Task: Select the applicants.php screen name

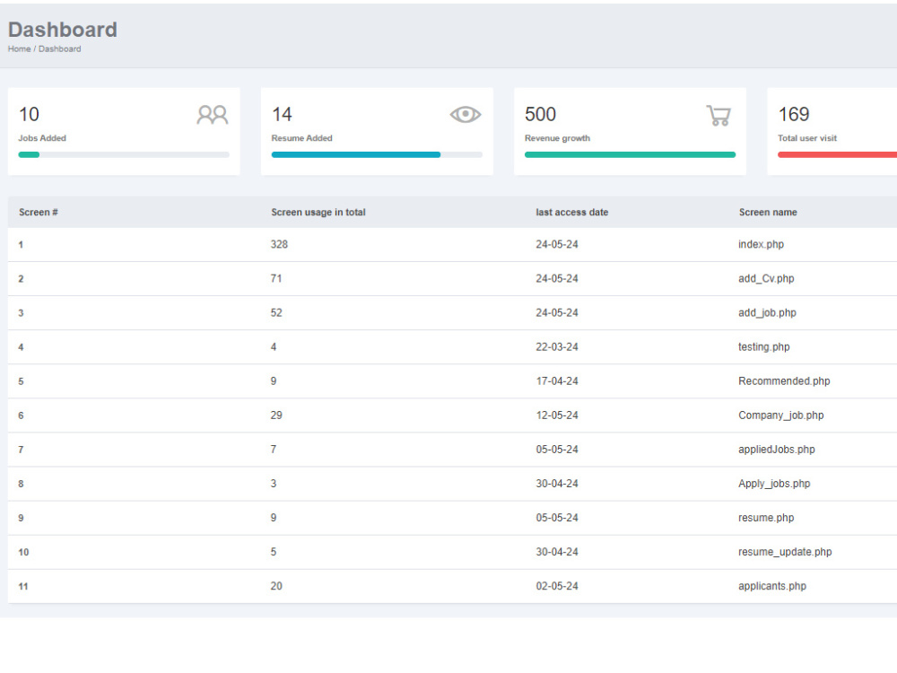Action: 772,586
